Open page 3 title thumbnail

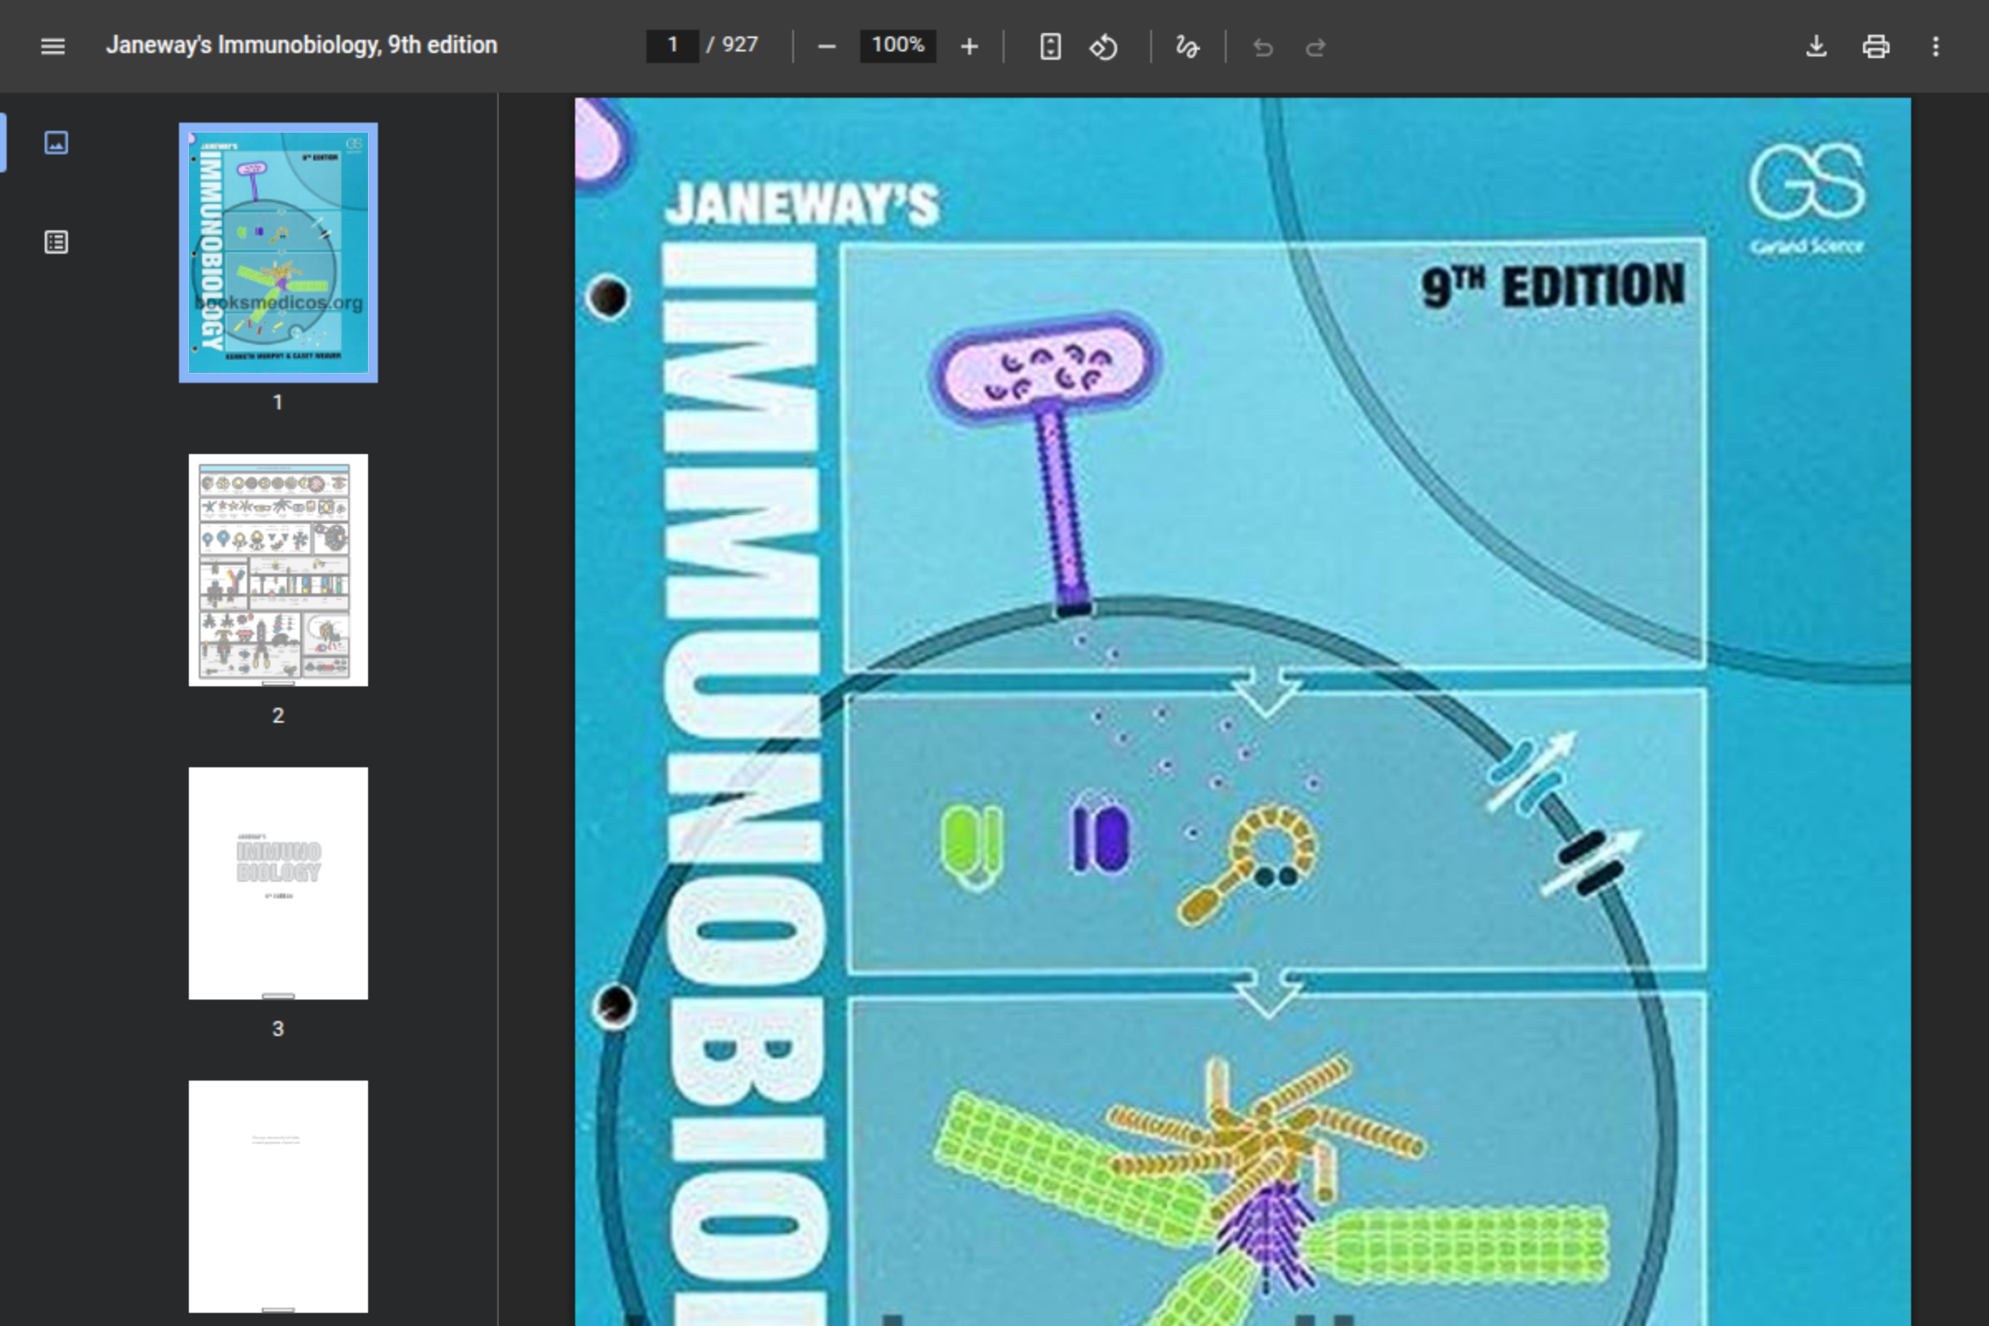(x=278, y=883)
